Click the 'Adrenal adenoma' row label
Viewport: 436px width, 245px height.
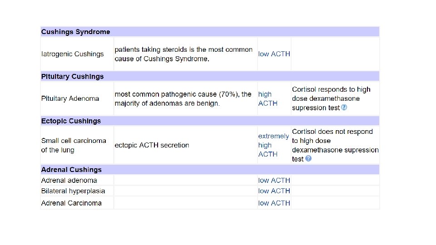click(x=69, y=180)
